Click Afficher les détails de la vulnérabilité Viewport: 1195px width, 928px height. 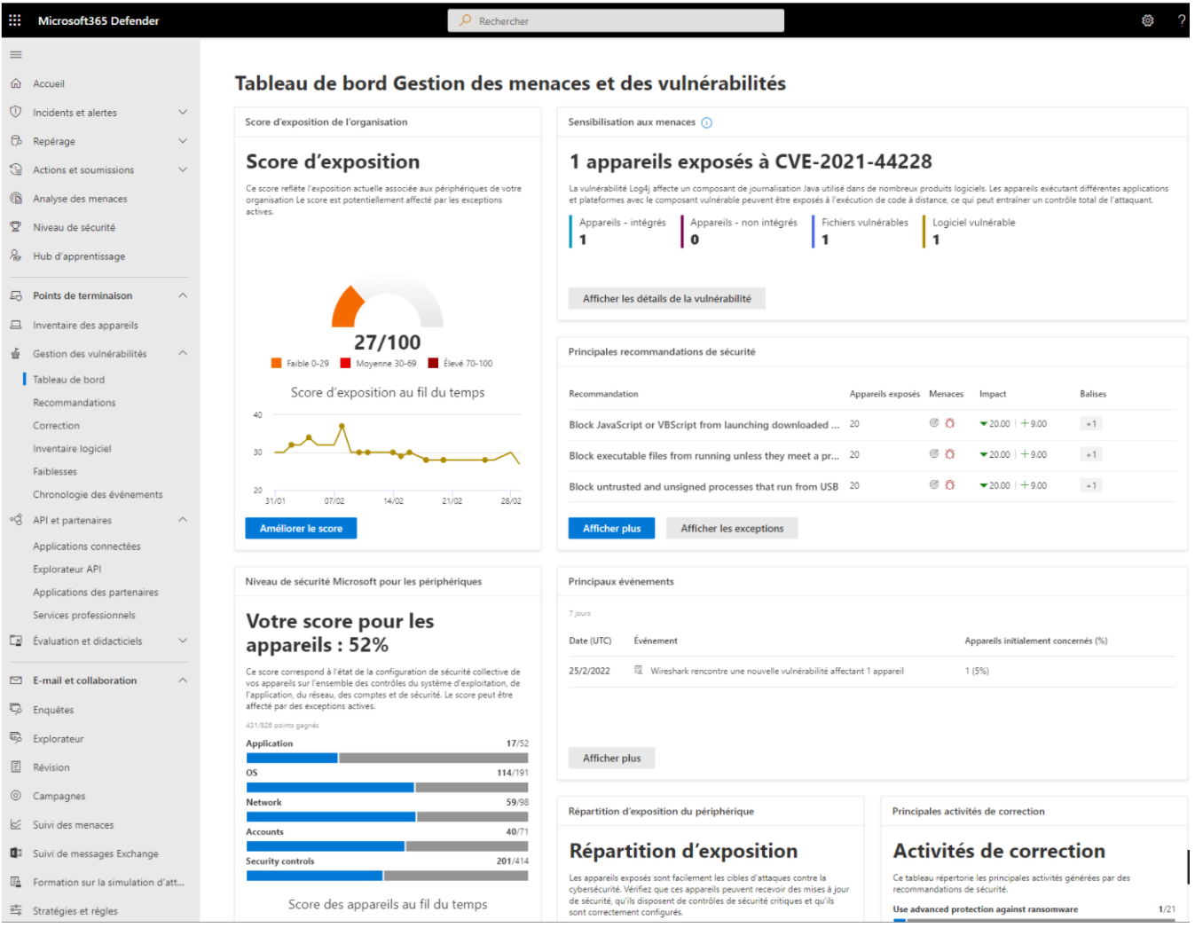(x=666, y=298)
